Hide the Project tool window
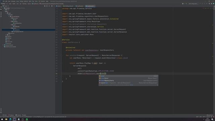 click(x=54, y=6)
